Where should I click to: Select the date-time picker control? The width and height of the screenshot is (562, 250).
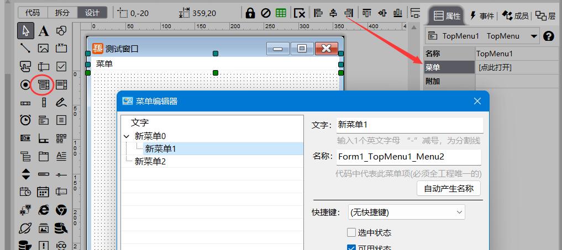[25, 192]
